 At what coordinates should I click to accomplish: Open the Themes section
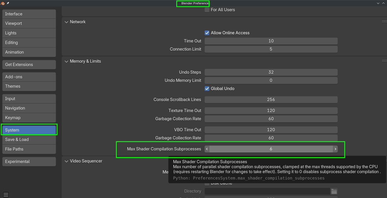coord(29,86)
